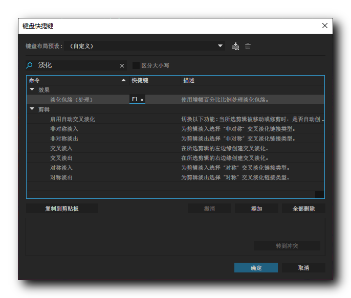Click the 命令 column header

coord(78,80)
